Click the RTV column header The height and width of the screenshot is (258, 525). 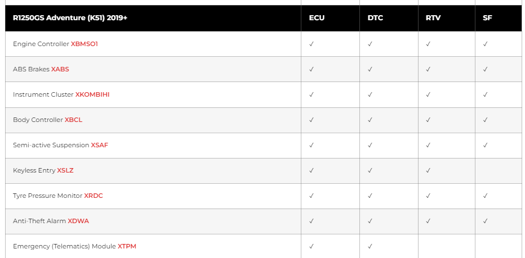click(x=433, y=18)
